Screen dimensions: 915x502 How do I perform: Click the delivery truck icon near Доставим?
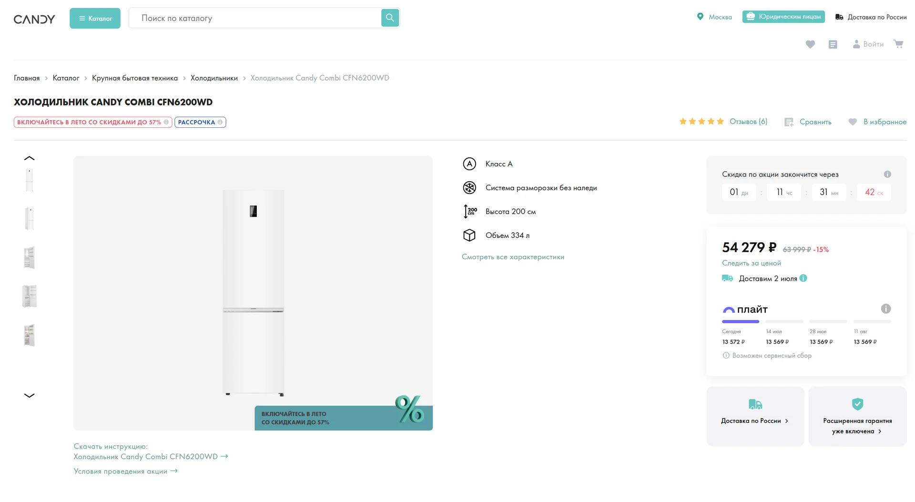[x=728, y=278]
